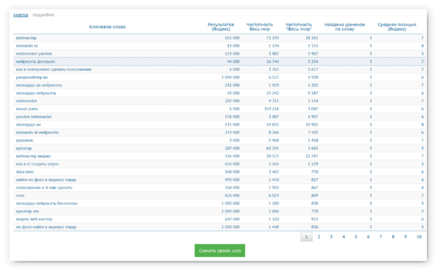Open the keyword леонардо аи нейросеть
The image size is (439, 273).
[x=39, y=85]
